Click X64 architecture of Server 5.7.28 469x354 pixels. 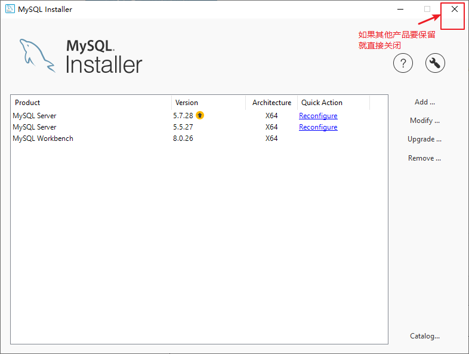click(x=271, y=116)
